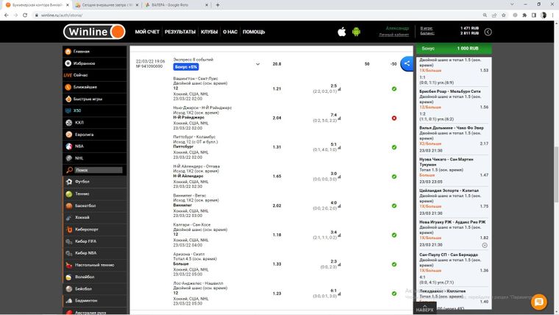Click the search magnifier icon in the sidebar

coord(69,170)
